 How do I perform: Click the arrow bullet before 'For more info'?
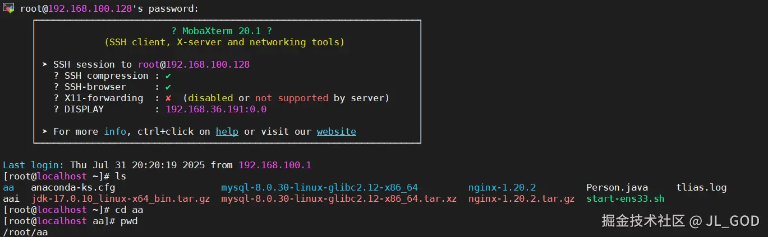(x=45, y=131)
